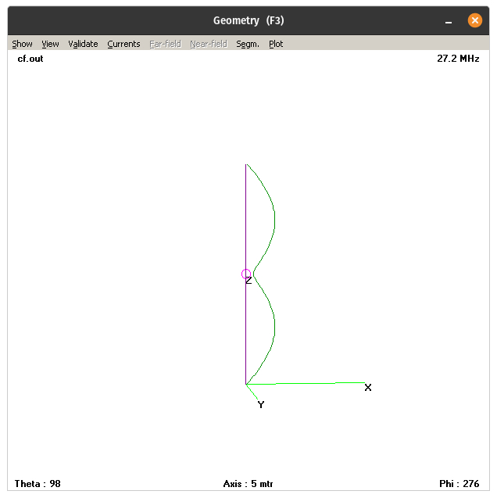
Task: Click the 27.2 MHz frequency readout
Action: tap(458, 59)
